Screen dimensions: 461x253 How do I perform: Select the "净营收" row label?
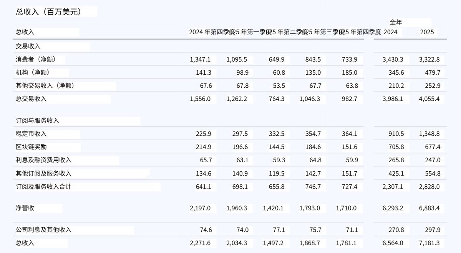tap(25, 208)
